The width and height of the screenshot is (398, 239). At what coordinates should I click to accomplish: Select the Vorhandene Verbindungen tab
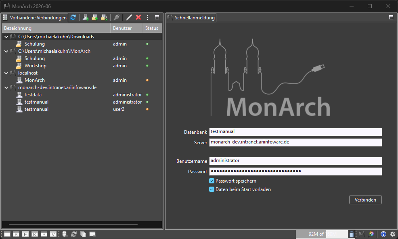pos(35,17)
